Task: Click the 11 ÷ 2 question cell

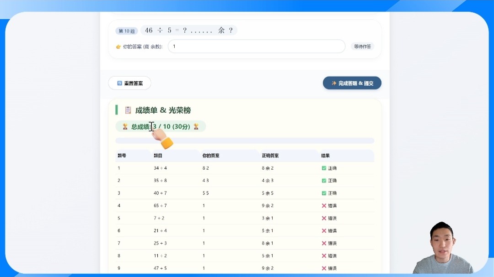Action: [x=161, y=256]
